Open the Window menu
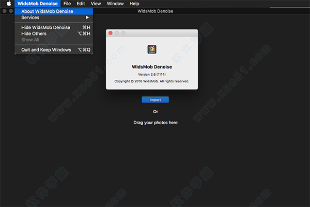The width and height of the screenshot is (310, 207). pyautogui.click(x=115, y=4)
